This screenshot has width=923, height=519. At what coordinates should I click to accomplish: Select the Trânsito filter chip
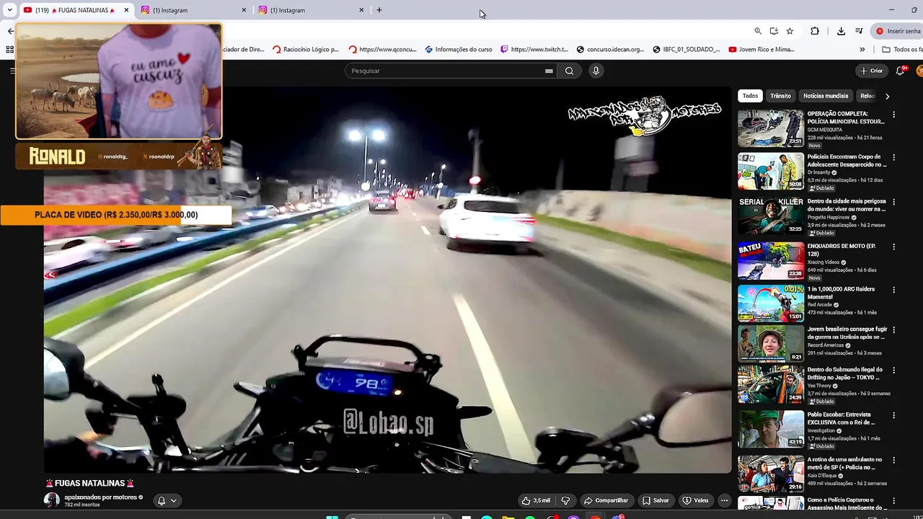point(780,96)
